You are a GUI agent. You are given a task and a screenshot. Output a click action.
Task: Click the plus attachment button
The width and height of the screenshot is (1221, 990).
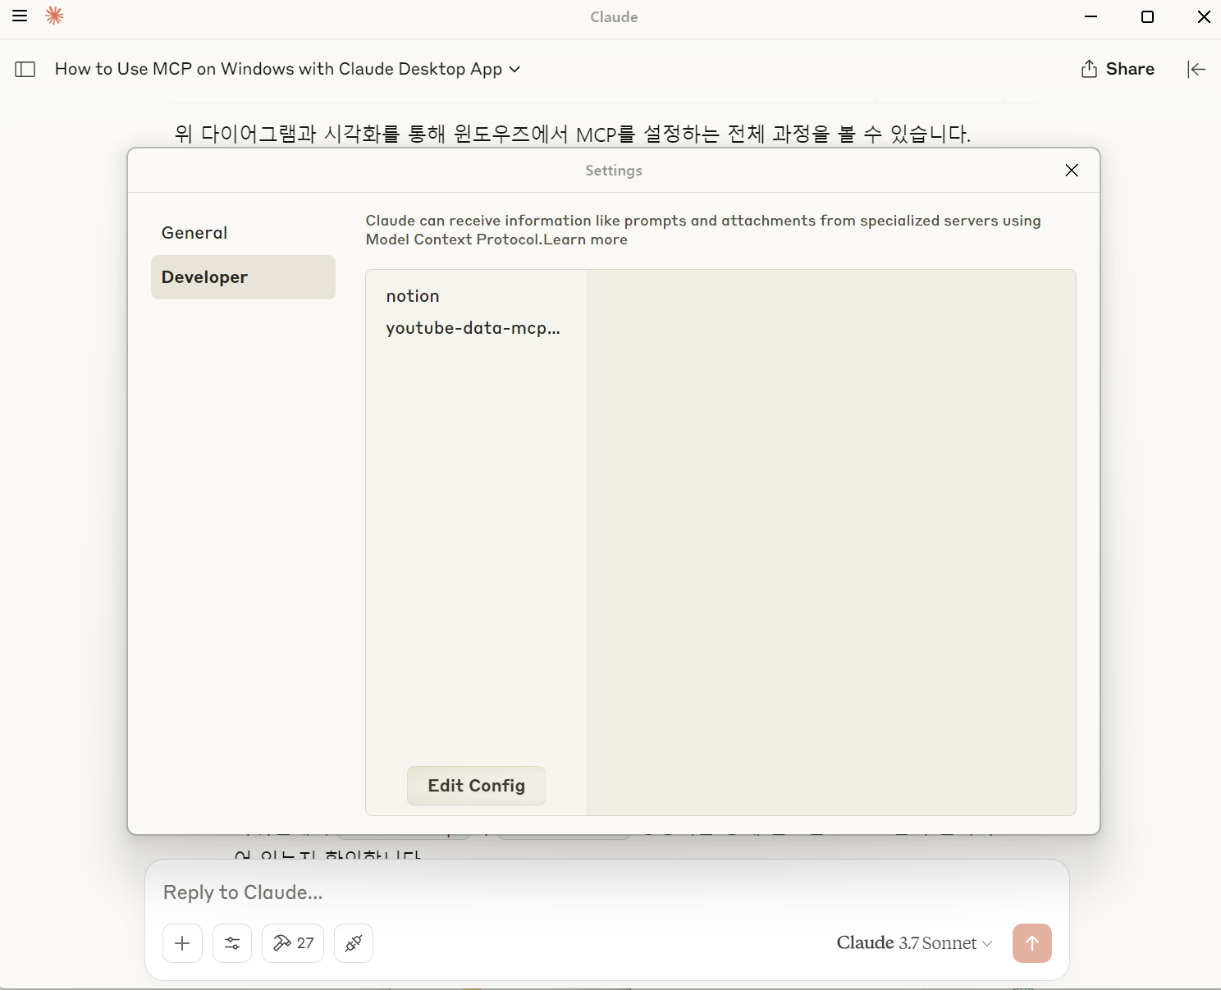pyautogui.click(x=182, y=943)
